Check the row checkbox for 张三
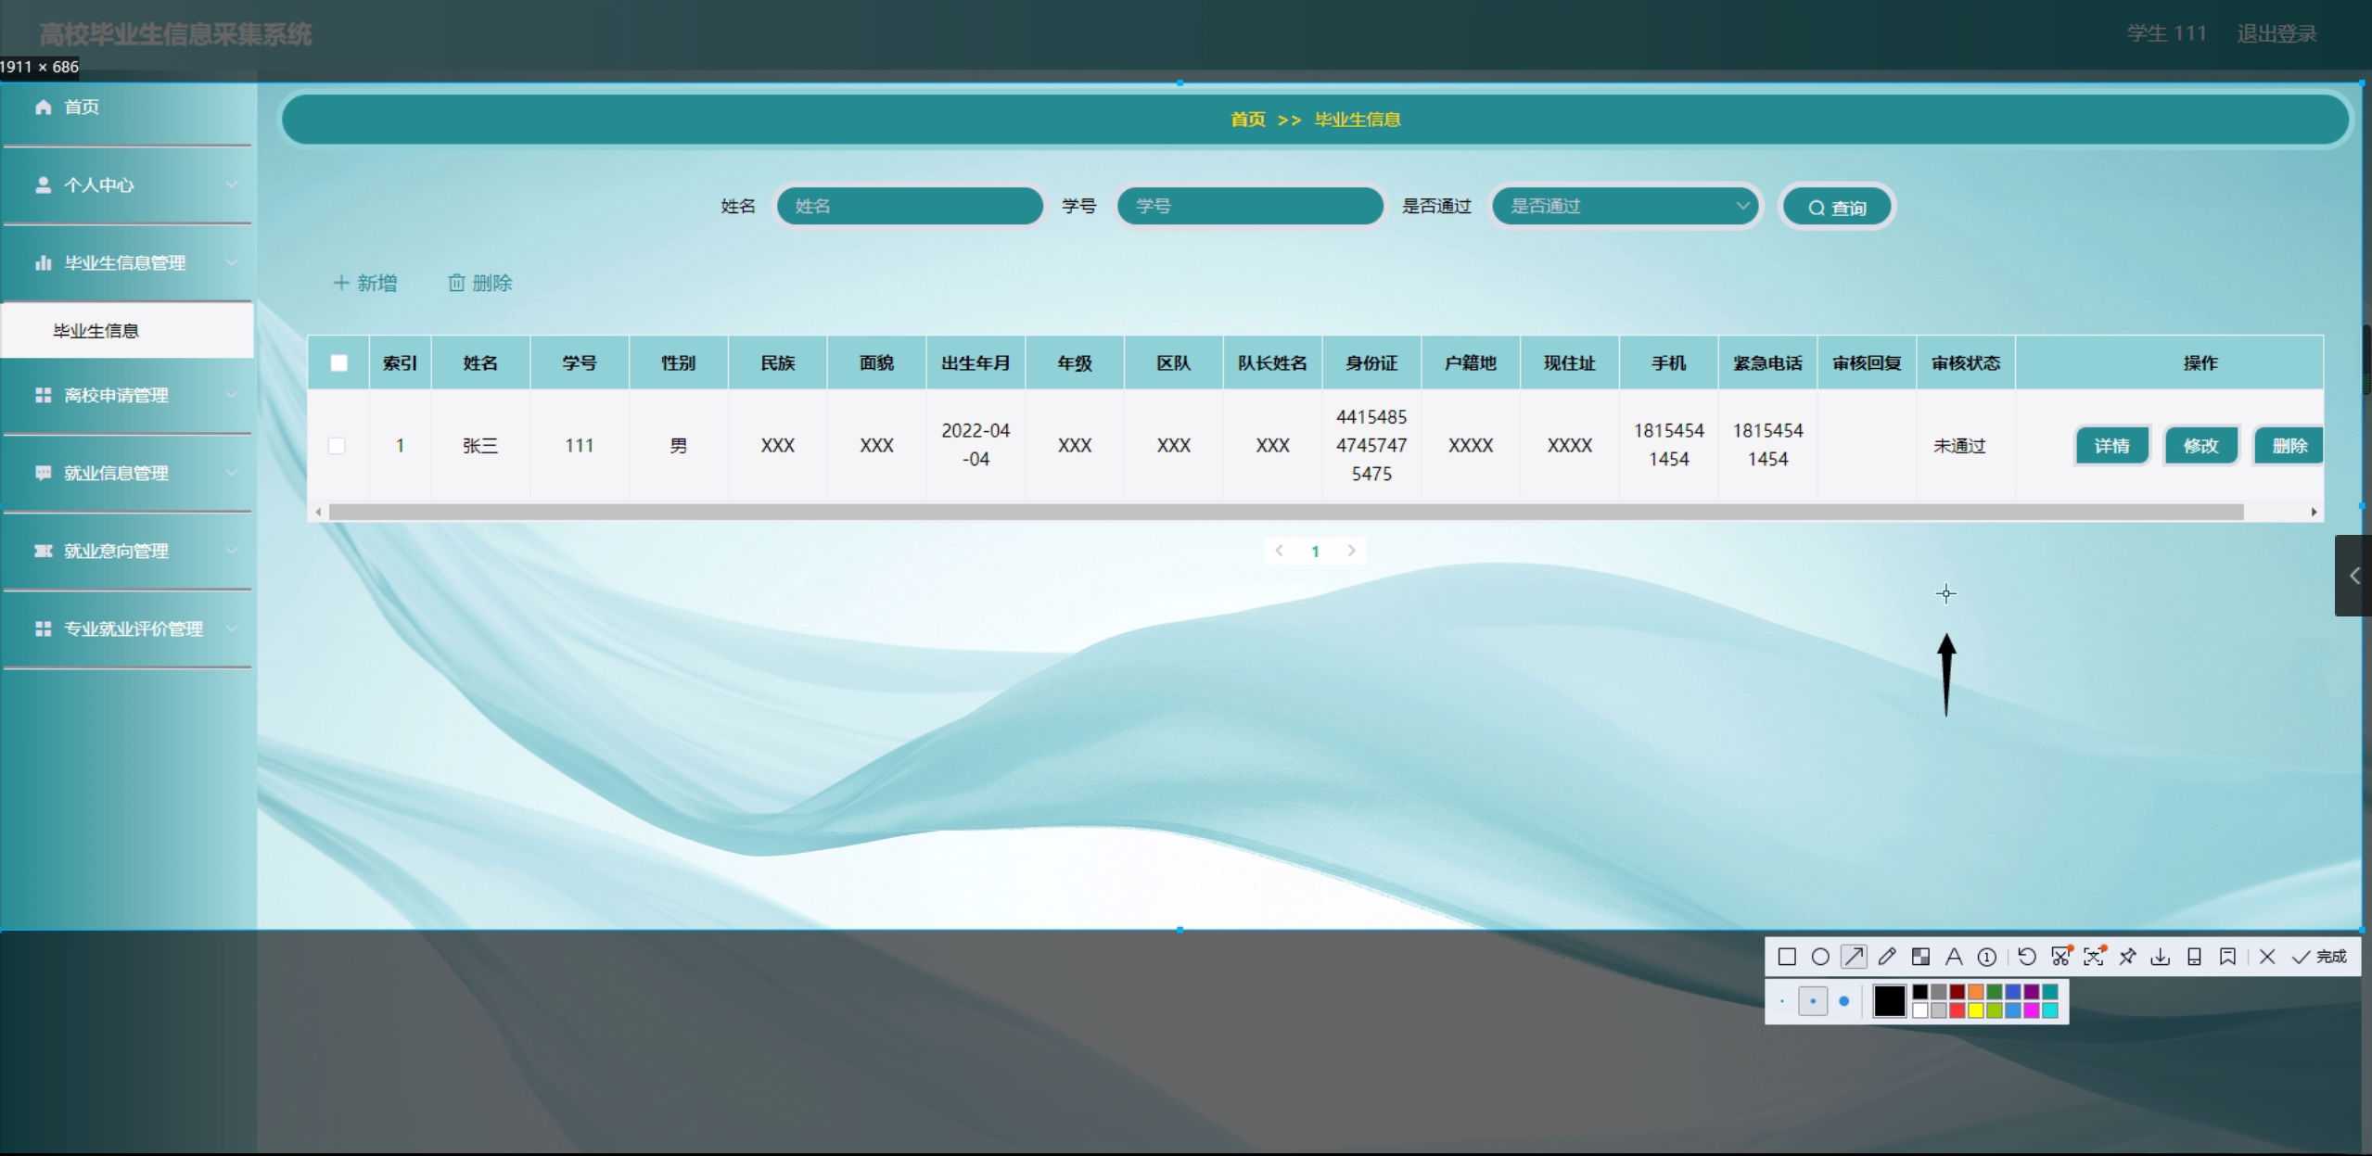Viewport: 2372px width, 1156px height. [x=338, y=446]
